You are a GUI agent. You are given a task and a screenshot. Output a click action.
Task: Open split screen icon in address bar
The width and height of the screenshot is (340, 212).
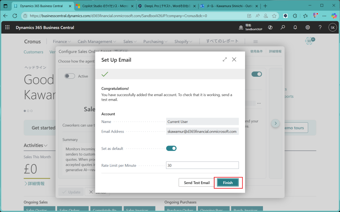point(249,16)
